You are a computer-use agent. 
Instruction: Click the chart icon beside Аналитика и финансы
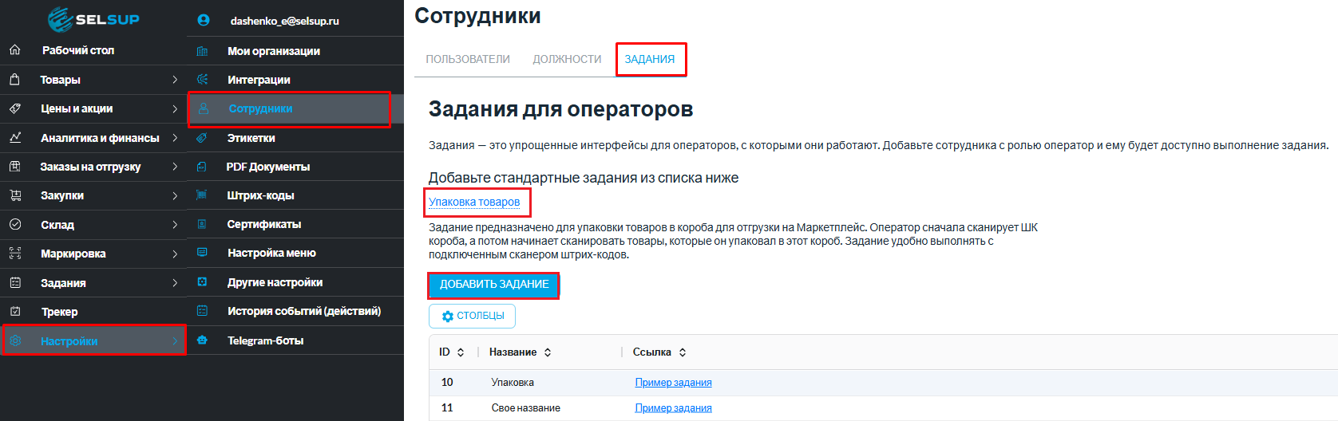[x=15, y=138]
